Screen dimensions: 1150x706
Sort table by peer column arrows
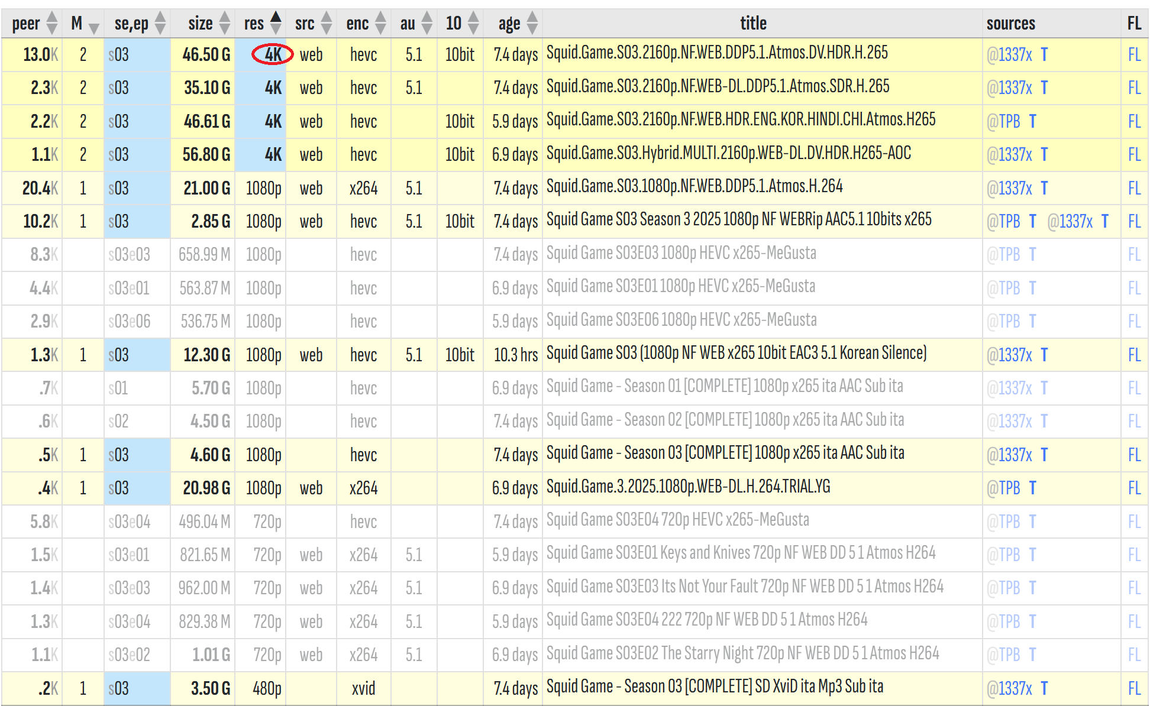pyautogui.click(x=52, y=23)
